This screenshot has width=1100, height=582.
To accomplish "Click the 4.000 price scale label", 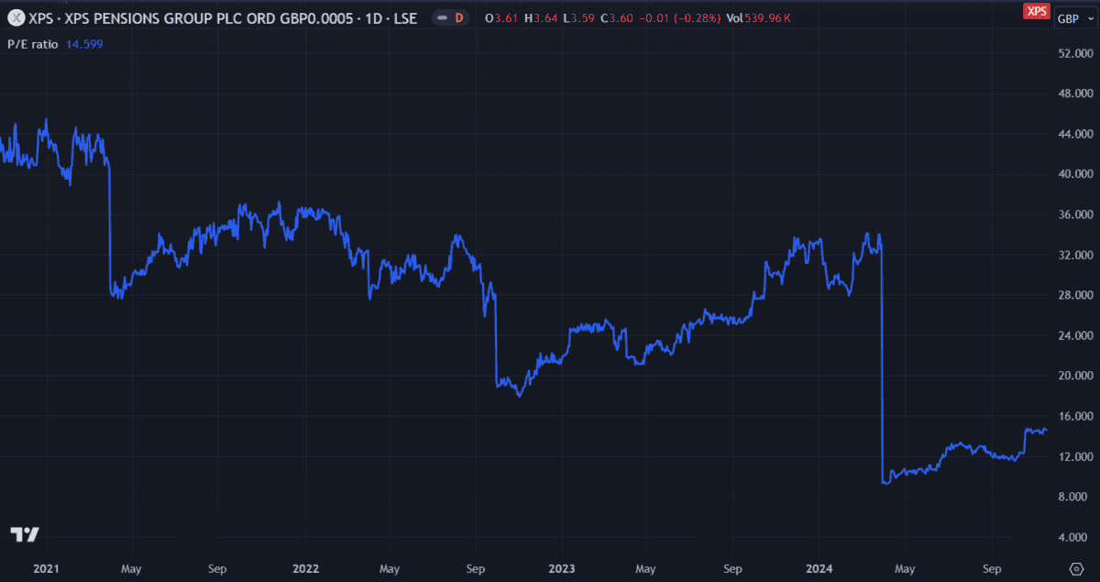I will point(1076,537).
